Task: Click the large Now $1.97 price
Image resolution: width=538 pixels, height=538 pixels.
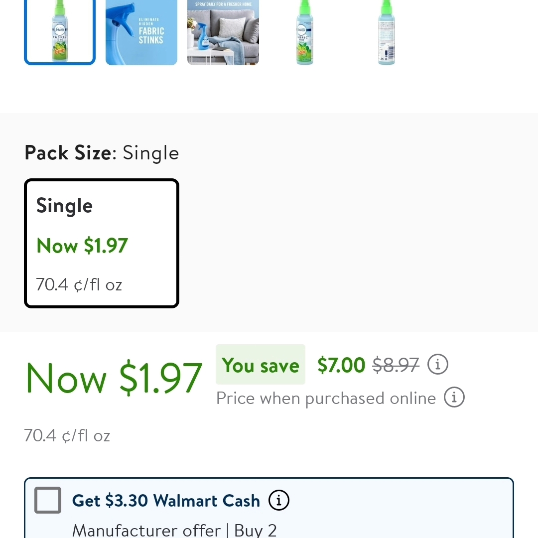Action: click(x=114, y=378)
